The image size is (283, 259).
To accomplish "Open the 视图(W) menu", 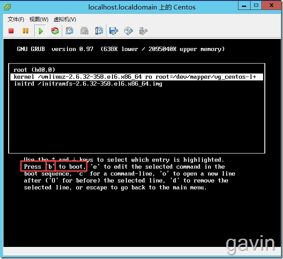I will (x=39, y=19).
